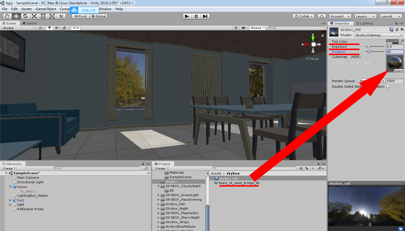Screen dimensions: 405x231
Task: Toggle 2D scene view mode
Action: [x=40, y=28]
